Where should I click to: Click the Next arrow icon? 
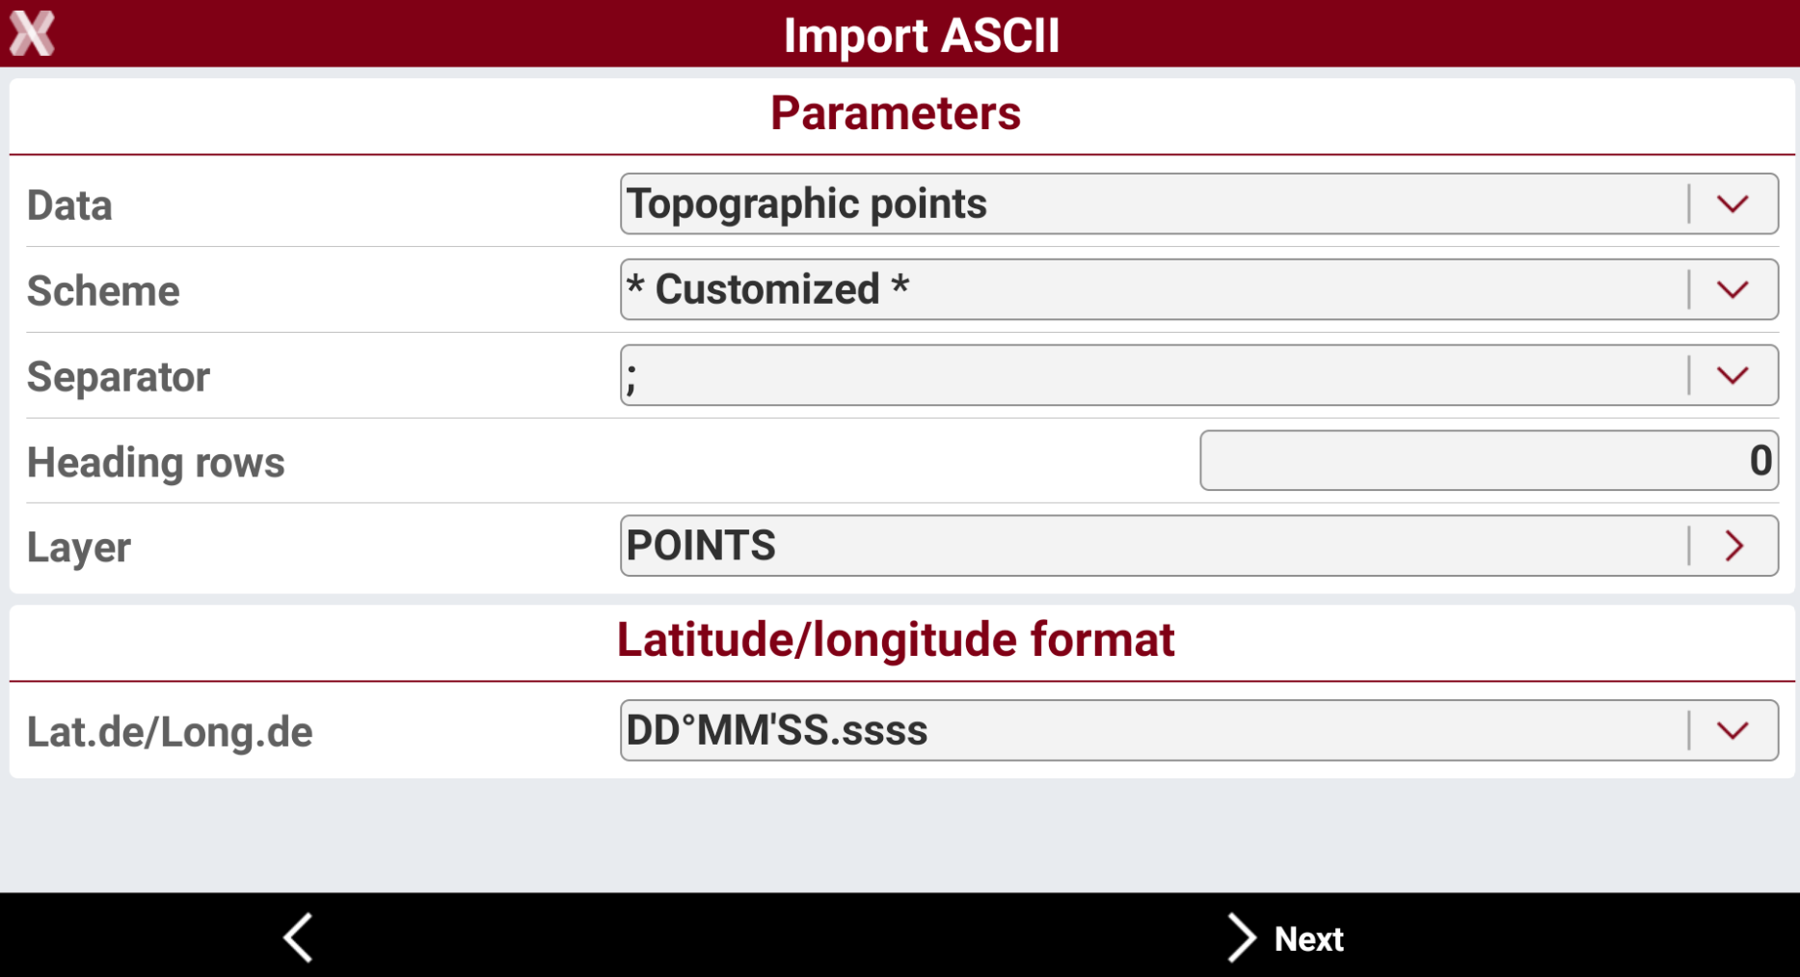1241,937
